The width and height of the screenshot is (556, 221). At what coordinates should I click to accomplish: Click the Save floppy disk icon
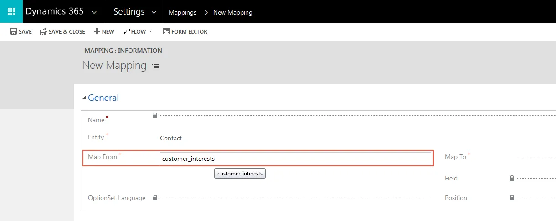[14, 31]
